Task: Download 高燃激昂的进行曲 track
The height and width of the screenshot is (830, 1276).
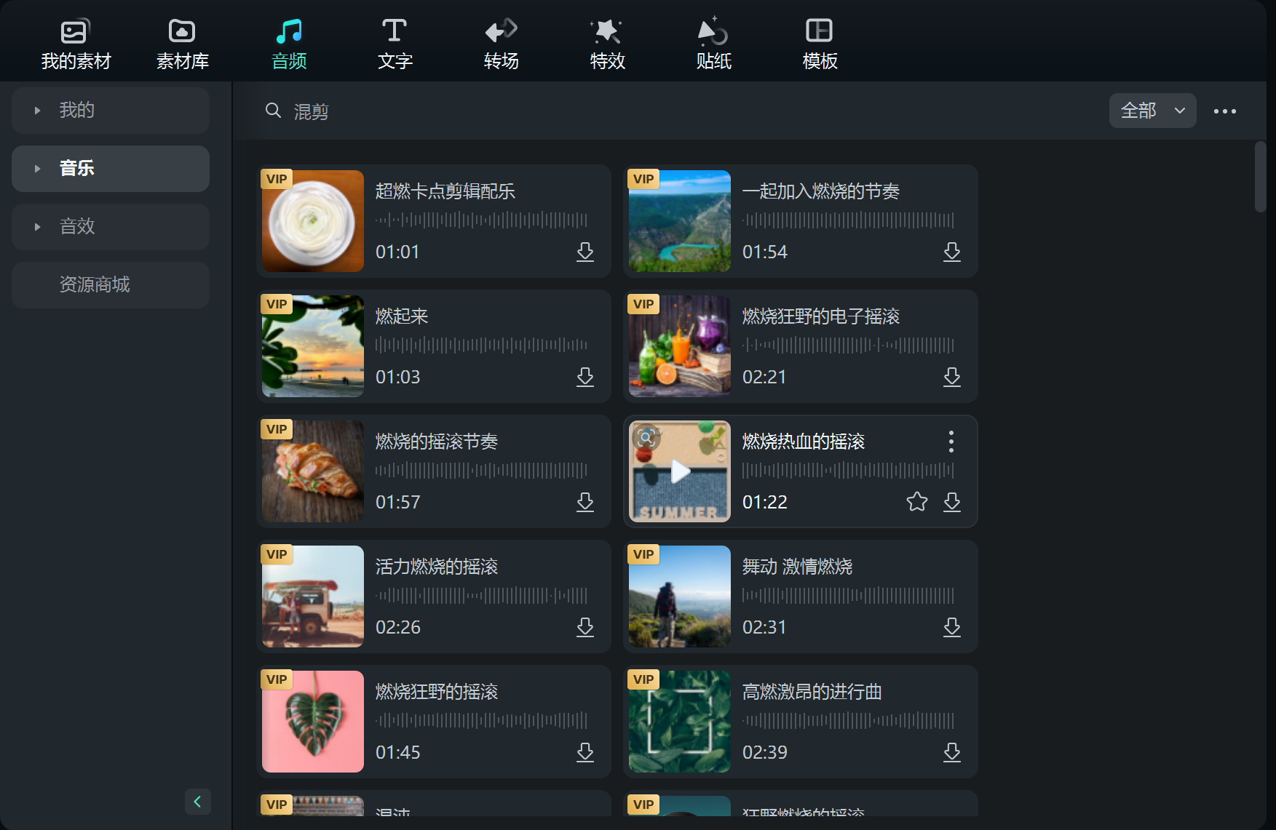Action: [x=952, y=752]
